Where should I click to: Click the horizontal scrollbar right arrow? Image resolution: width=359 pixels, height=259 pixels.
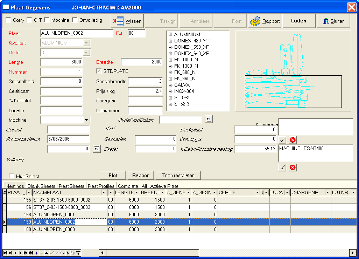tap(353, 253)
